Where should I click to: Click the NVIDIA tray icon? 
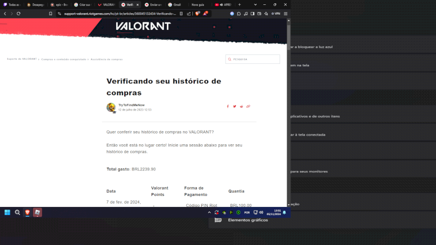[x=224, y=212]
